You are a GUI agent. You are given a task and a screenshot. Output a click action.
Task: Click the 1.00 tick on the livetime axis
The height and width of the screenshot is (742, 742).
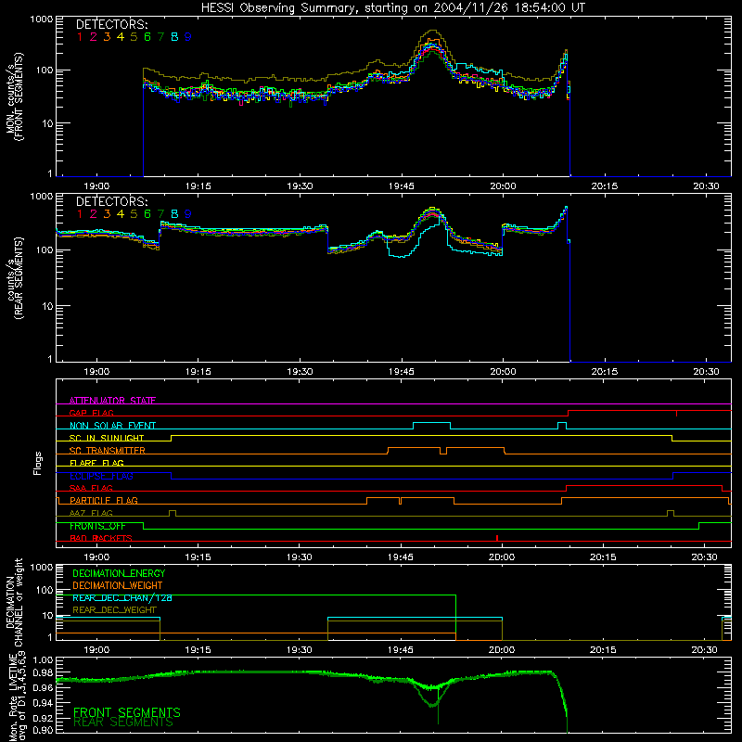click(43, 660)
